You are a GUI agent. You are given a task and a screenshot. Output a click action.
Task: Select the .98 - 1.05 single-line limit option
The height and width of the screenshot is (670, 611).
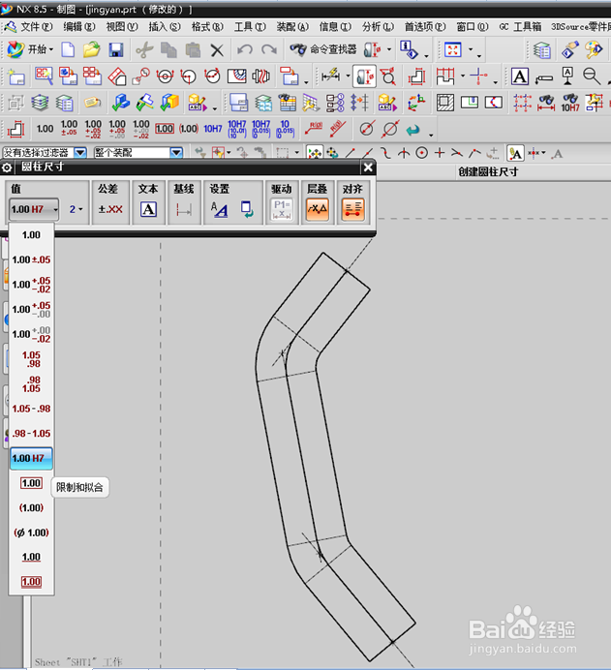(x=31, y=434)
